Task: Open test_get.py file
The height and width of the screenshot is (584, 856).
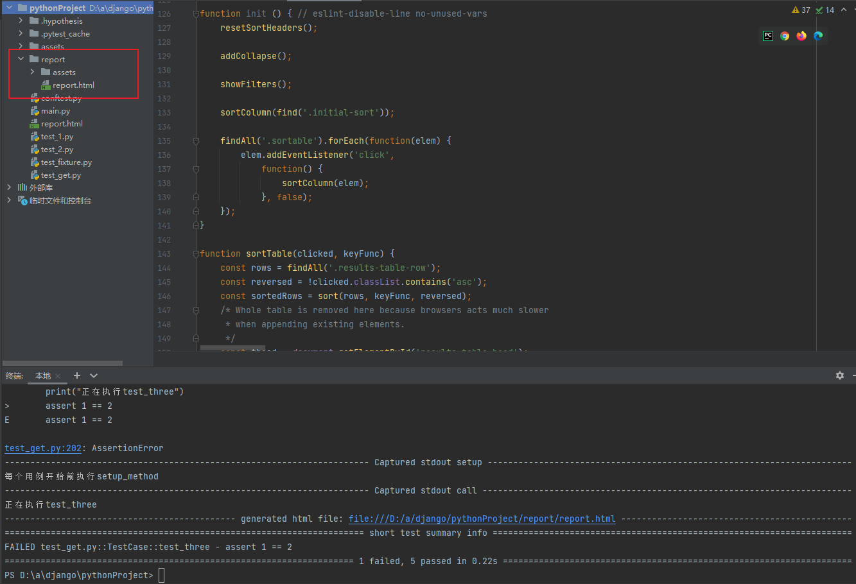Action: 61,175
